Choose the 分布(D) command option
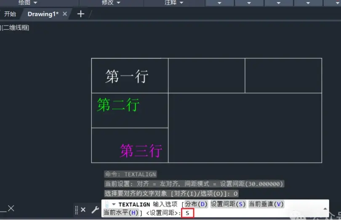 [x=196, y=204]
